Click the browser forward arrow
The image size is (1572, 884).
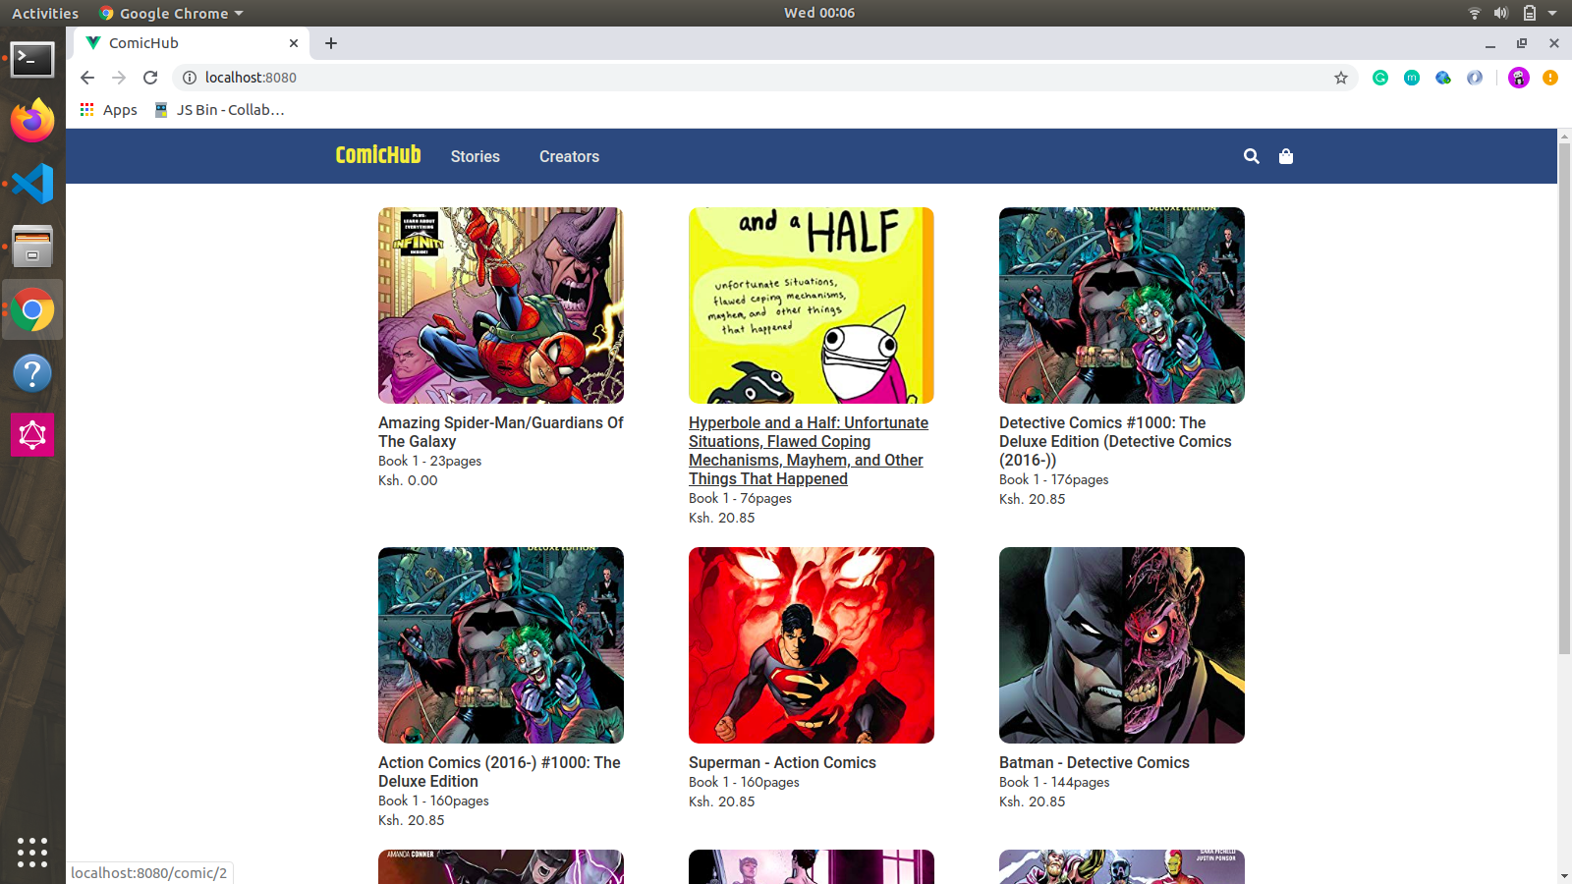point(119,78)
